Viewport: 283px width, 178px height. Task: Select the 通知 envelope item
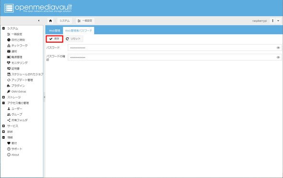12,51
